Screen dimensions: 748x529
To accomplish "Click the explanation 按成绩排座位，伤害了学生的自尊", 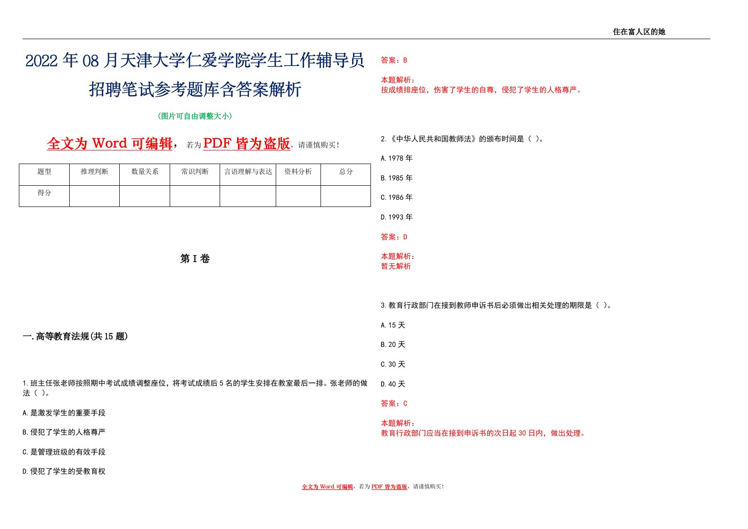I will (x=482, y=90).
